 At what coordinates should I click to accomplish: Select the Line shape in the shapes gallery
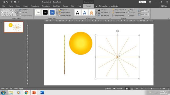(x=7, y=10)
